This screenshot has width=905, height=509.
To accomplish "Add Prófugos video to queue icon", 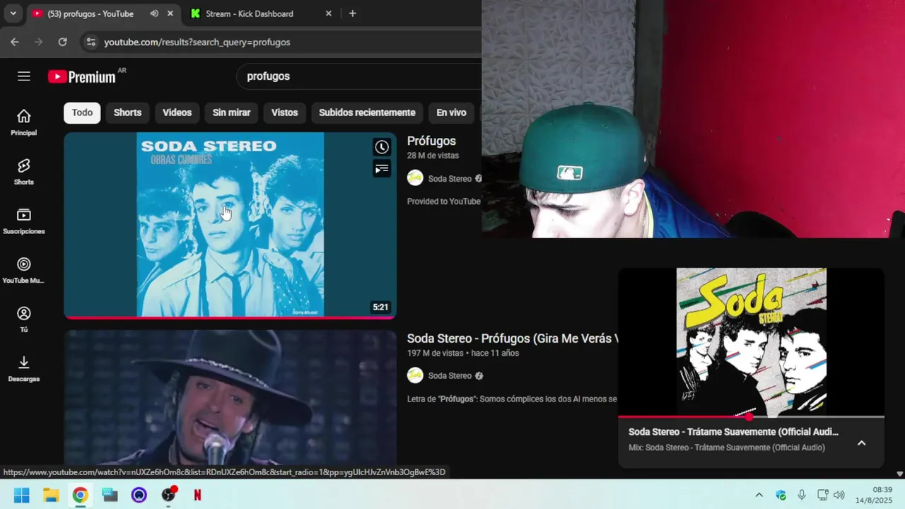I will pyautogui.click(x=382, y=168).
